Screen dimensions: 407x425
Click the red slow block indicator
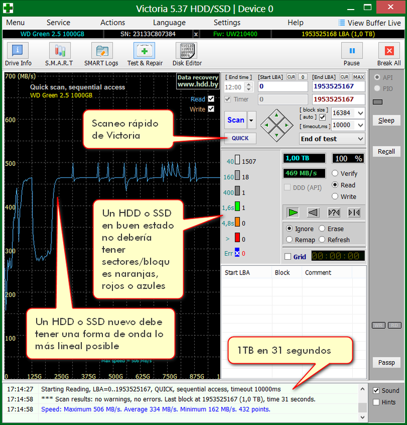point(237,237)
